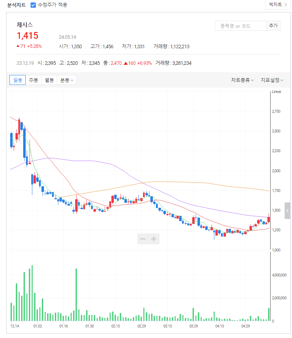The image size is (292, 338).
Task: Open the 지표설정 dropdown
Action: pyautogui.click(x=272, y=80)
